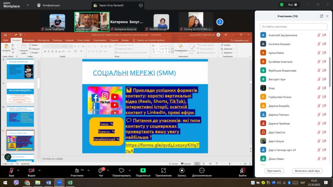Open the Дополнительно more options icon
The height and width of the screenshot is (187, 333).
[x=202, y=170]
